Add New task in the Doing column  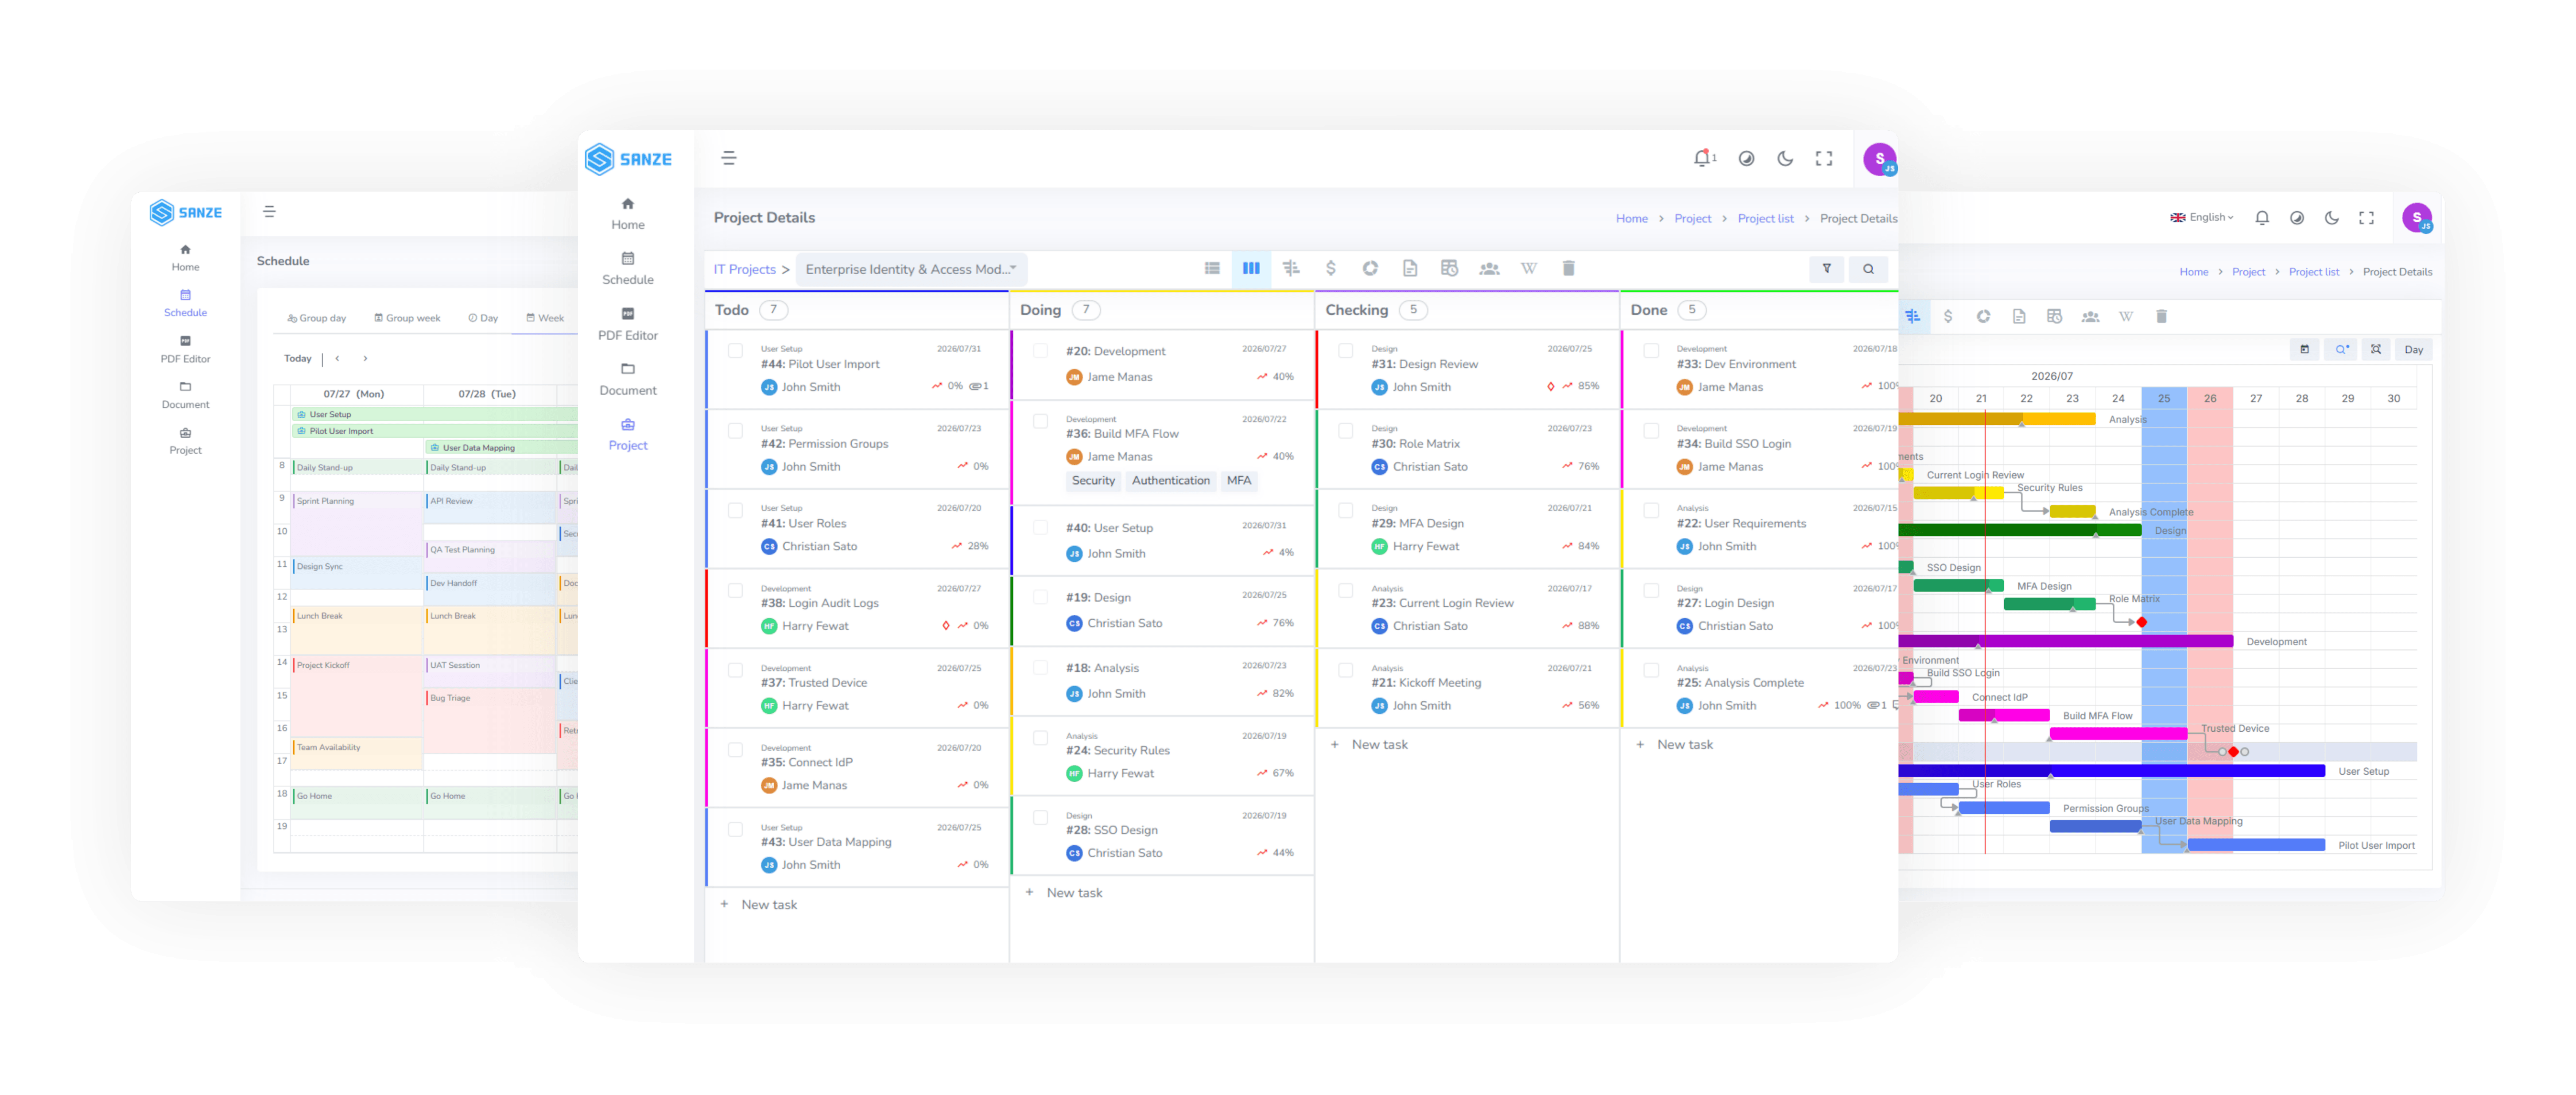pyautogui.click(x=1064, y=892)
